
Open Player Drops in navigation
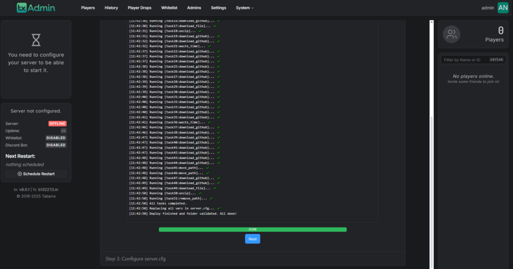point(139,8)
